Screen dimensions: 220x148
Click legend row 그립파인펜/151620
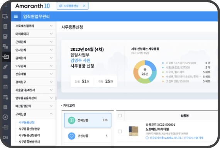coord(186,81)
